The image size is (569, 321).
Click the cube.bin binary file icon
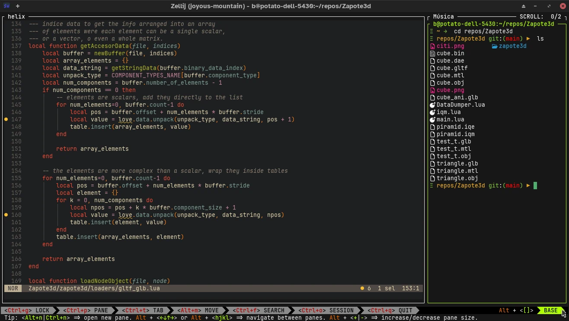pos(432,54)
